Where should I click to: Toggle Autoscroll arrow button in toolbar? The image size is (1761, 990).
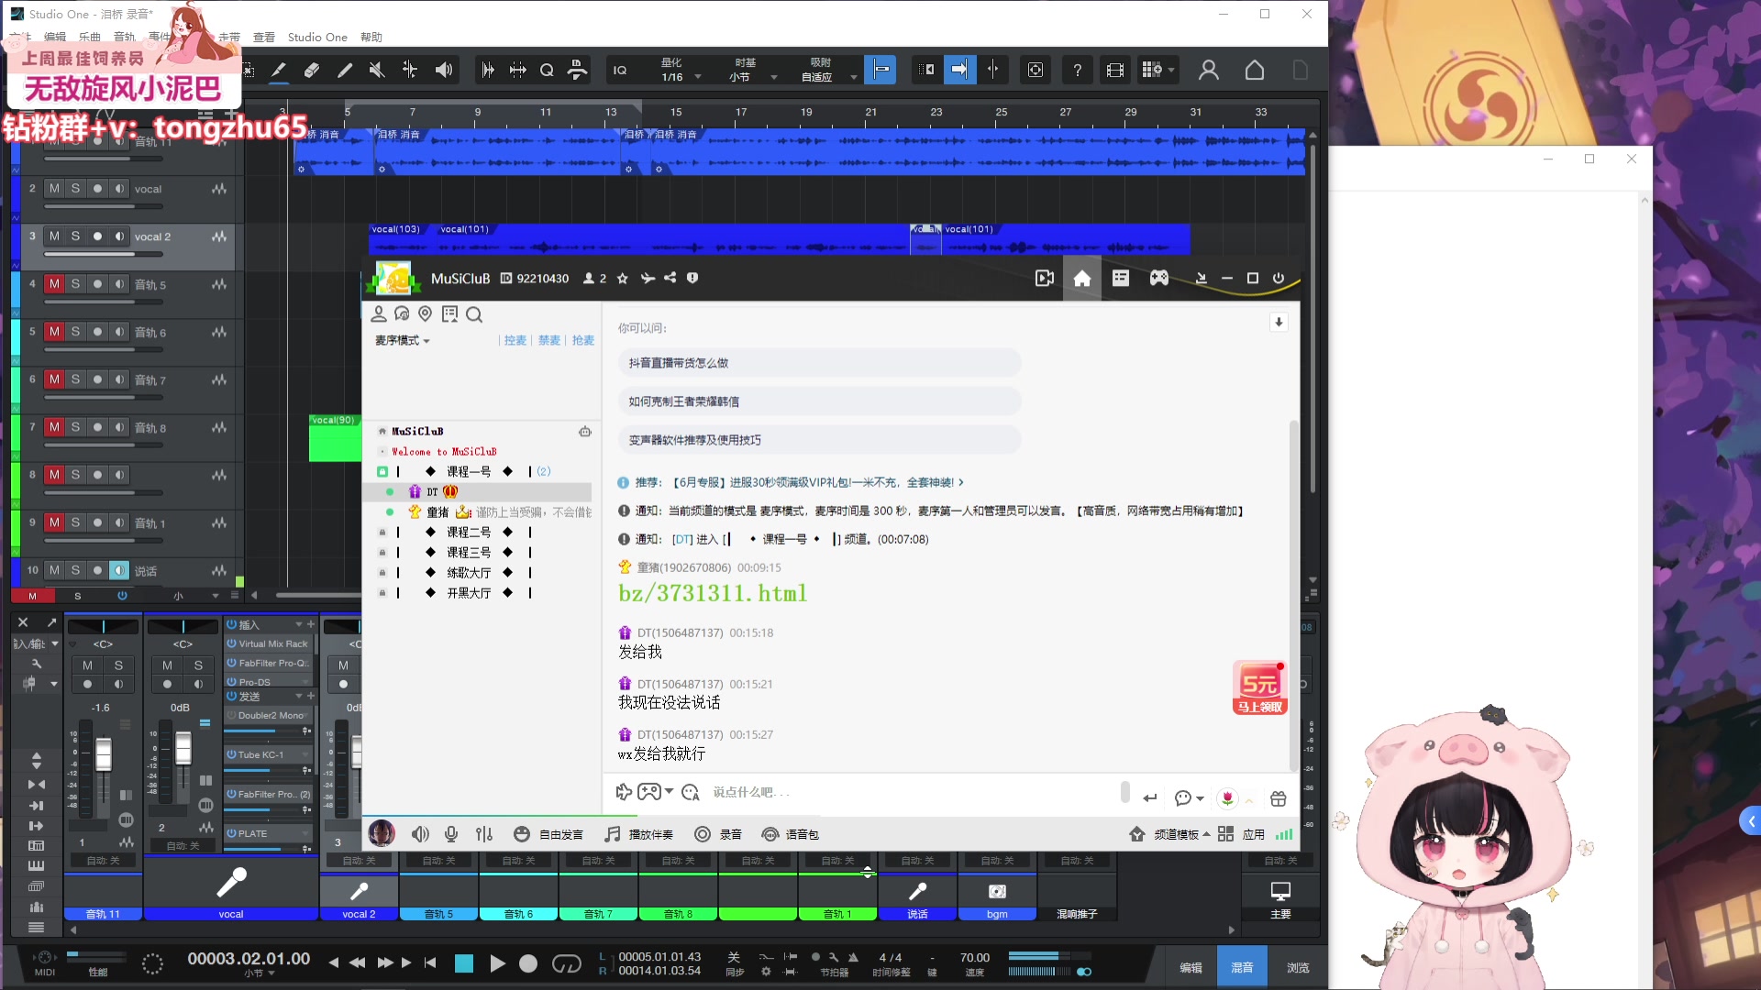959,70
